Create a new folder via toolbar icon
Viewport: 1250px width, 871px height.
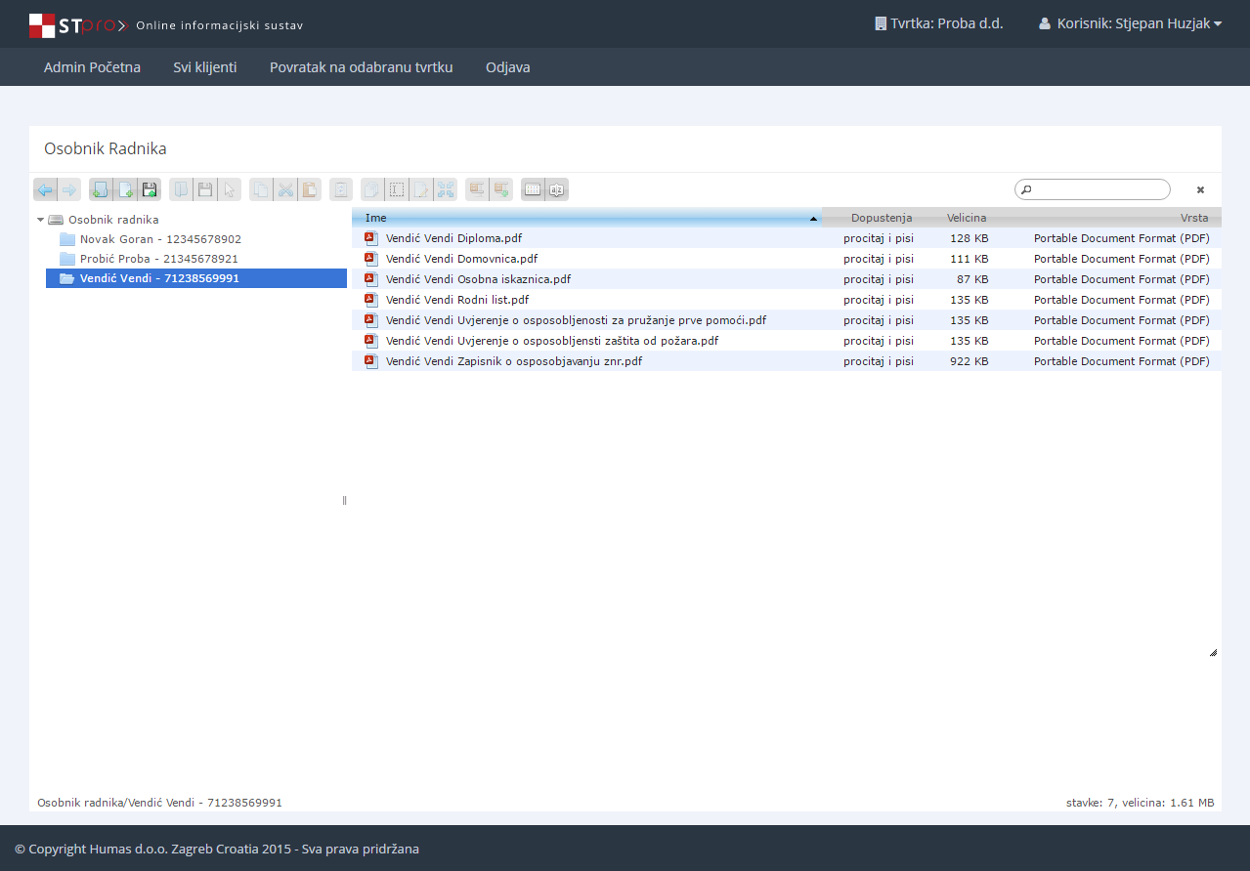pos(100,189)
